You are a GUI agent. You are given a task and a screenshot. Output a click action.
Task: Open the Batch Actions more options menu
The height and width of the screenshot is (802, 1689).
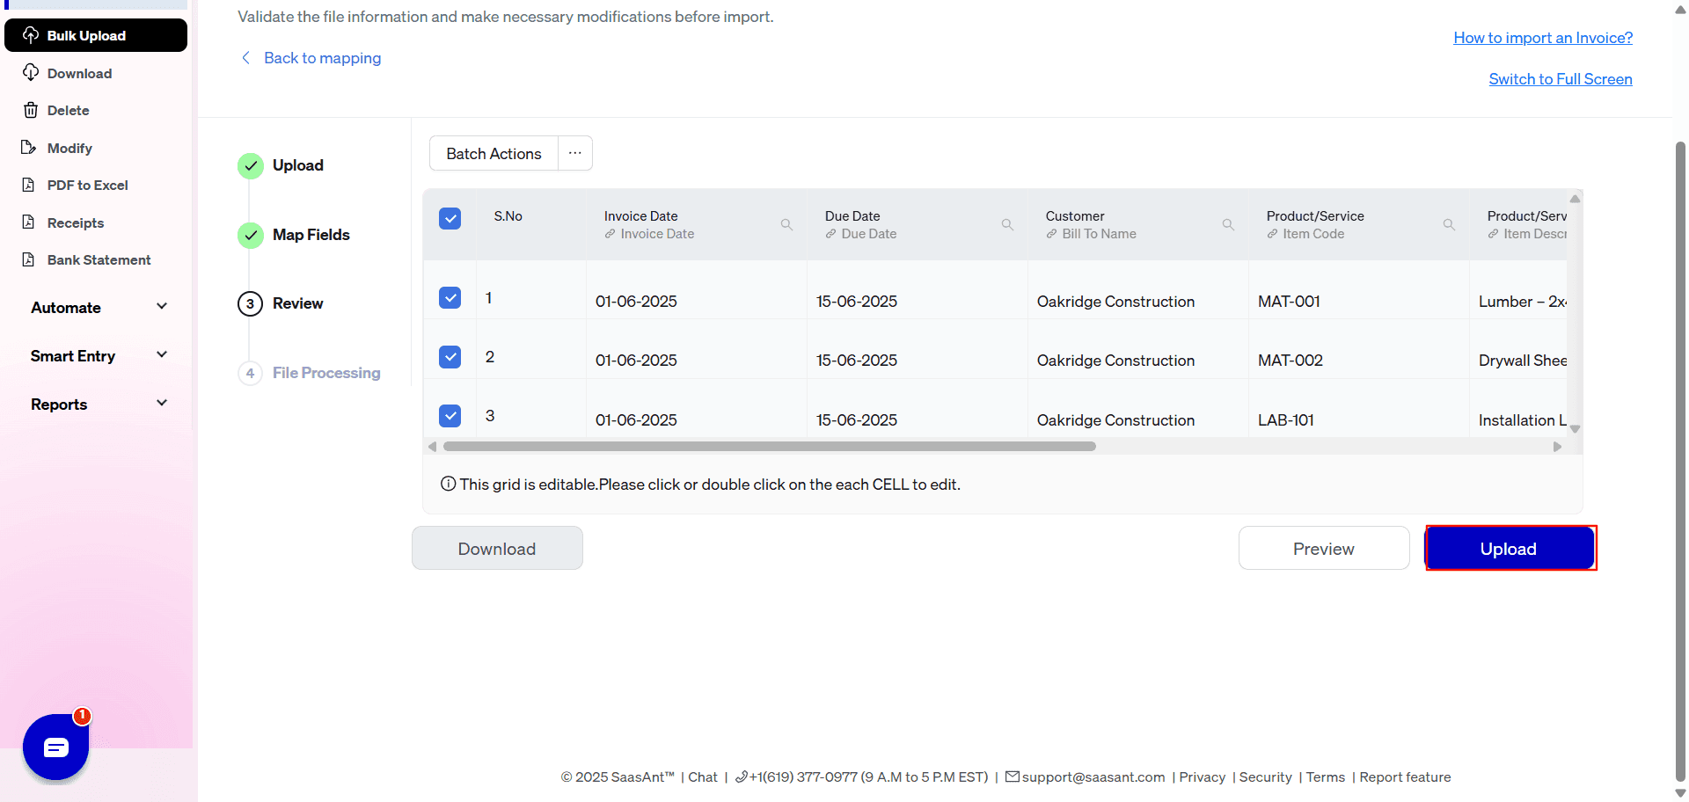click(x=574, y=153)
